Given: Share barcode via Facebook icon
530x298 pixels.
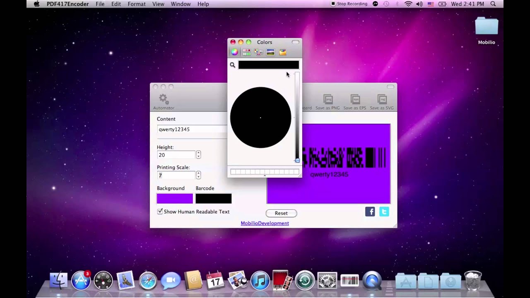Looking at the screenshot, I should 370,212.
